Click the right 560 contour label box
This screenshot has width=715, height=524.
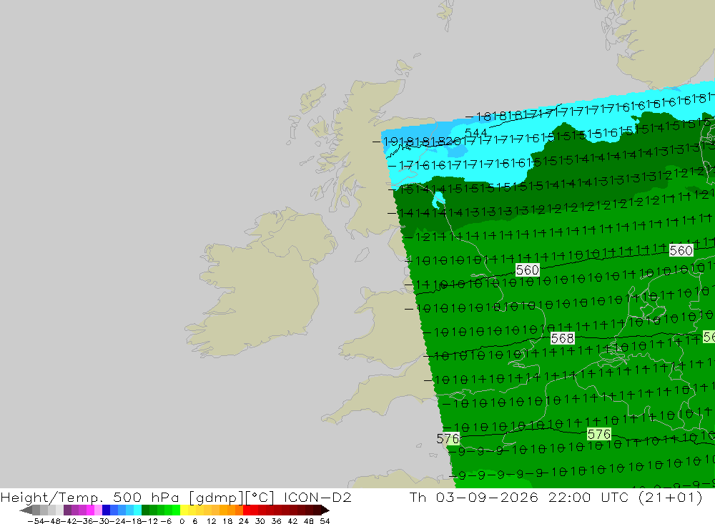click(681, 250)
